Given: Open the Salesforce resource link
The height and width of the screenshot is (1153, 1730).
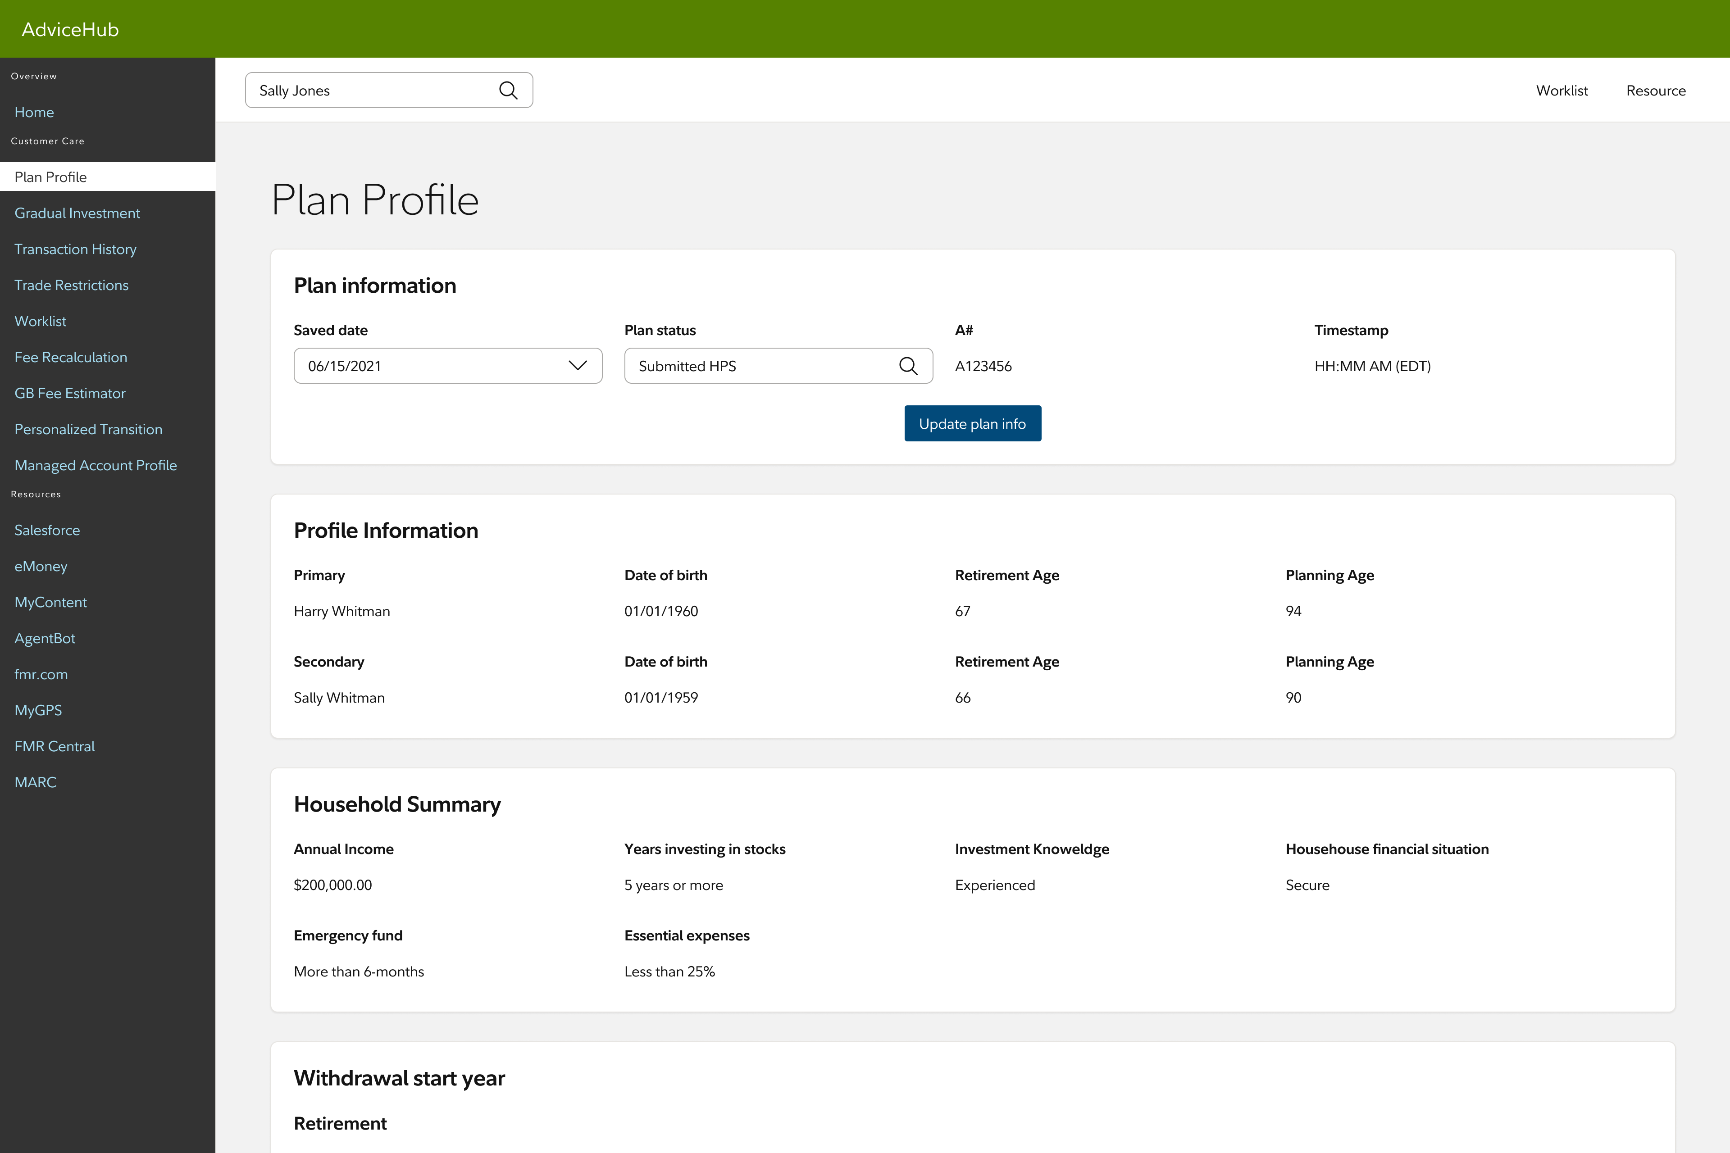Looking at the screenshot, I should pyautogui.click(x=47, y=530).
